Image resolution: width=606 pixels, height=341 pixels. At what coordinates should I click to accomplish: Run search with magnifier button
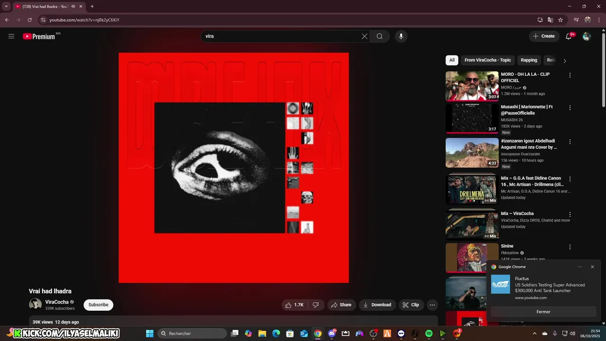(x=380, y=36)
